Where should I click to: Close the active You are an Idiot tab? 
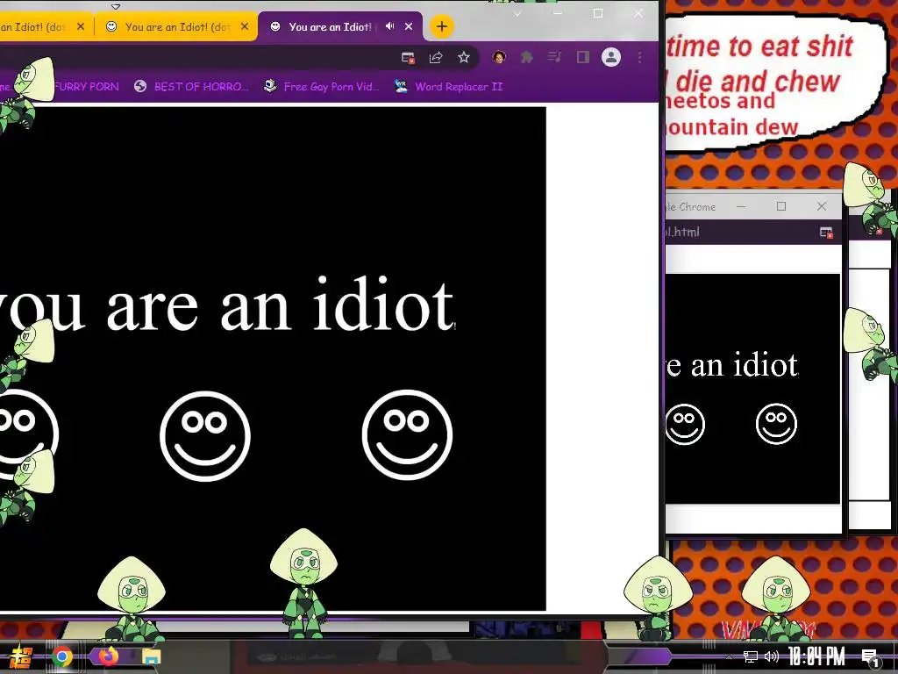coord(409,26)
